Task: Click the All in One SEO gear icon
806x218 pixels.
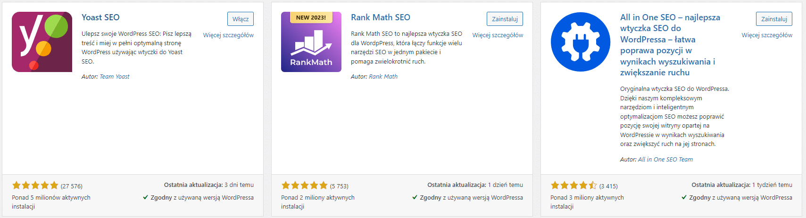Action: pos(581,42)
